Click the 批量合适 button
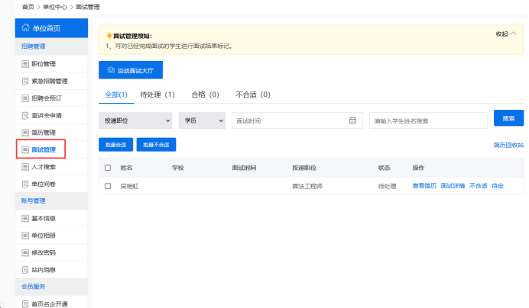This screenshot has width=529, height=308. coord(115,145)
